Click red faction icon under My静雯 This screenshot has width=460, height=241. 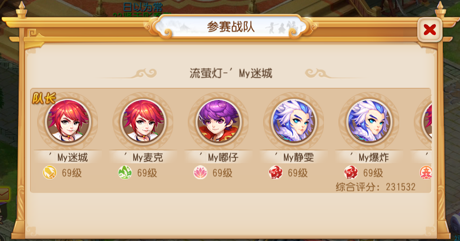(276, 172)
